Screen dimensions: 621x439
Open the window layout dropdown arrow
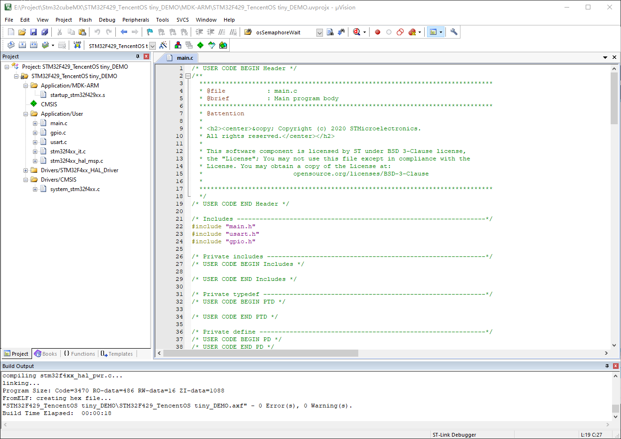[x=441, y=32]
